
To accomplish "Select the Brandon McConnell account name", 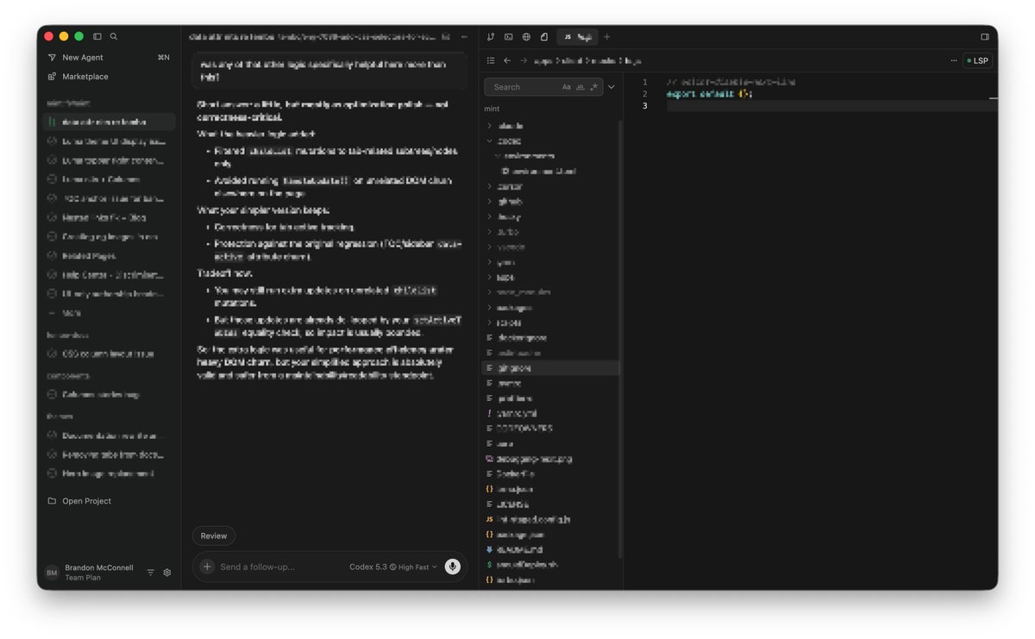I will tap(101, 568).
